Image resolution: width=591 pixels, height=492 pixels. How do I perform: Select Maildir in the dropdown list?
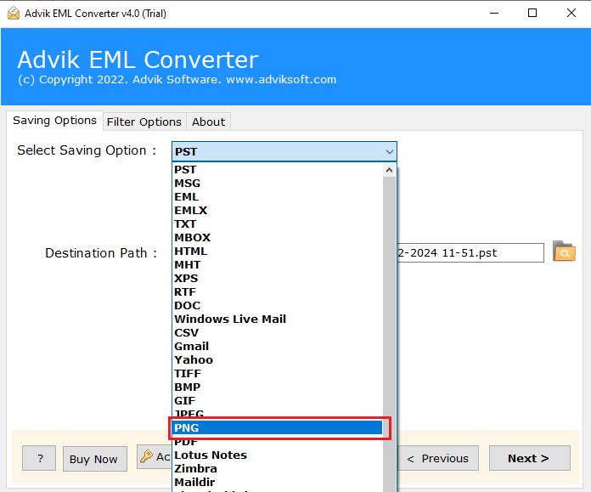tap(278, 482)
